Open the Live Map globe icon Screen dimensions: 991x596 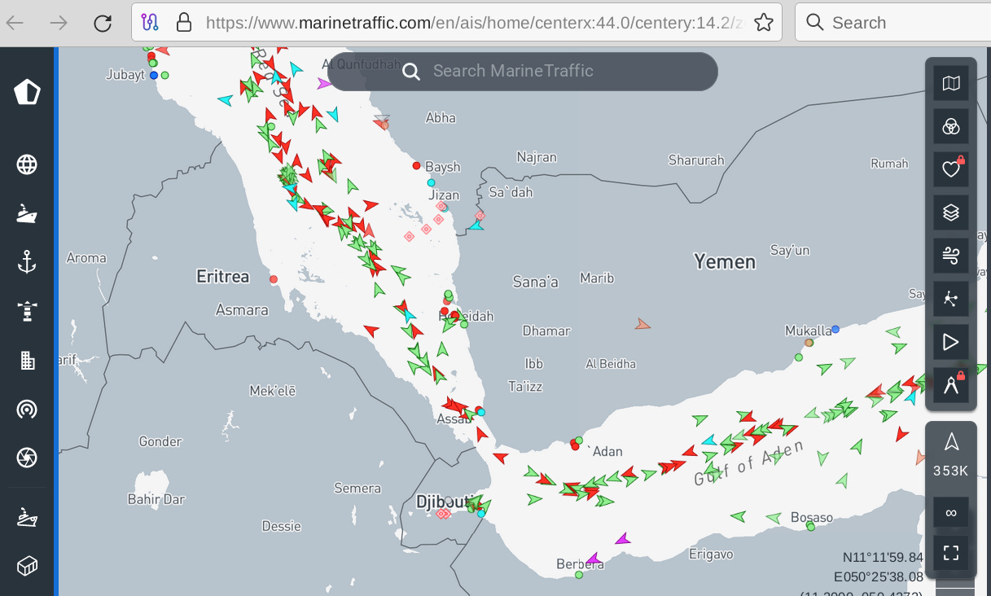pos(27,164)
